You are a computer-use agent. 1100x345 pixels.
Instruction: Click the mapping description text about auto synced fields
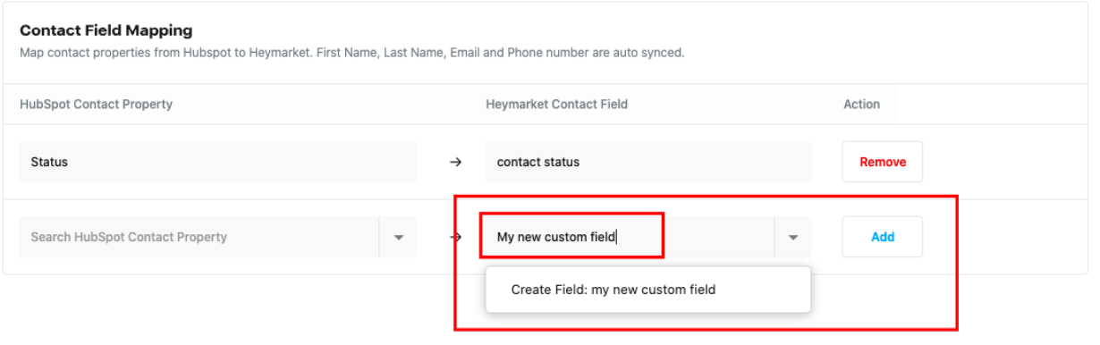point(352,53)
